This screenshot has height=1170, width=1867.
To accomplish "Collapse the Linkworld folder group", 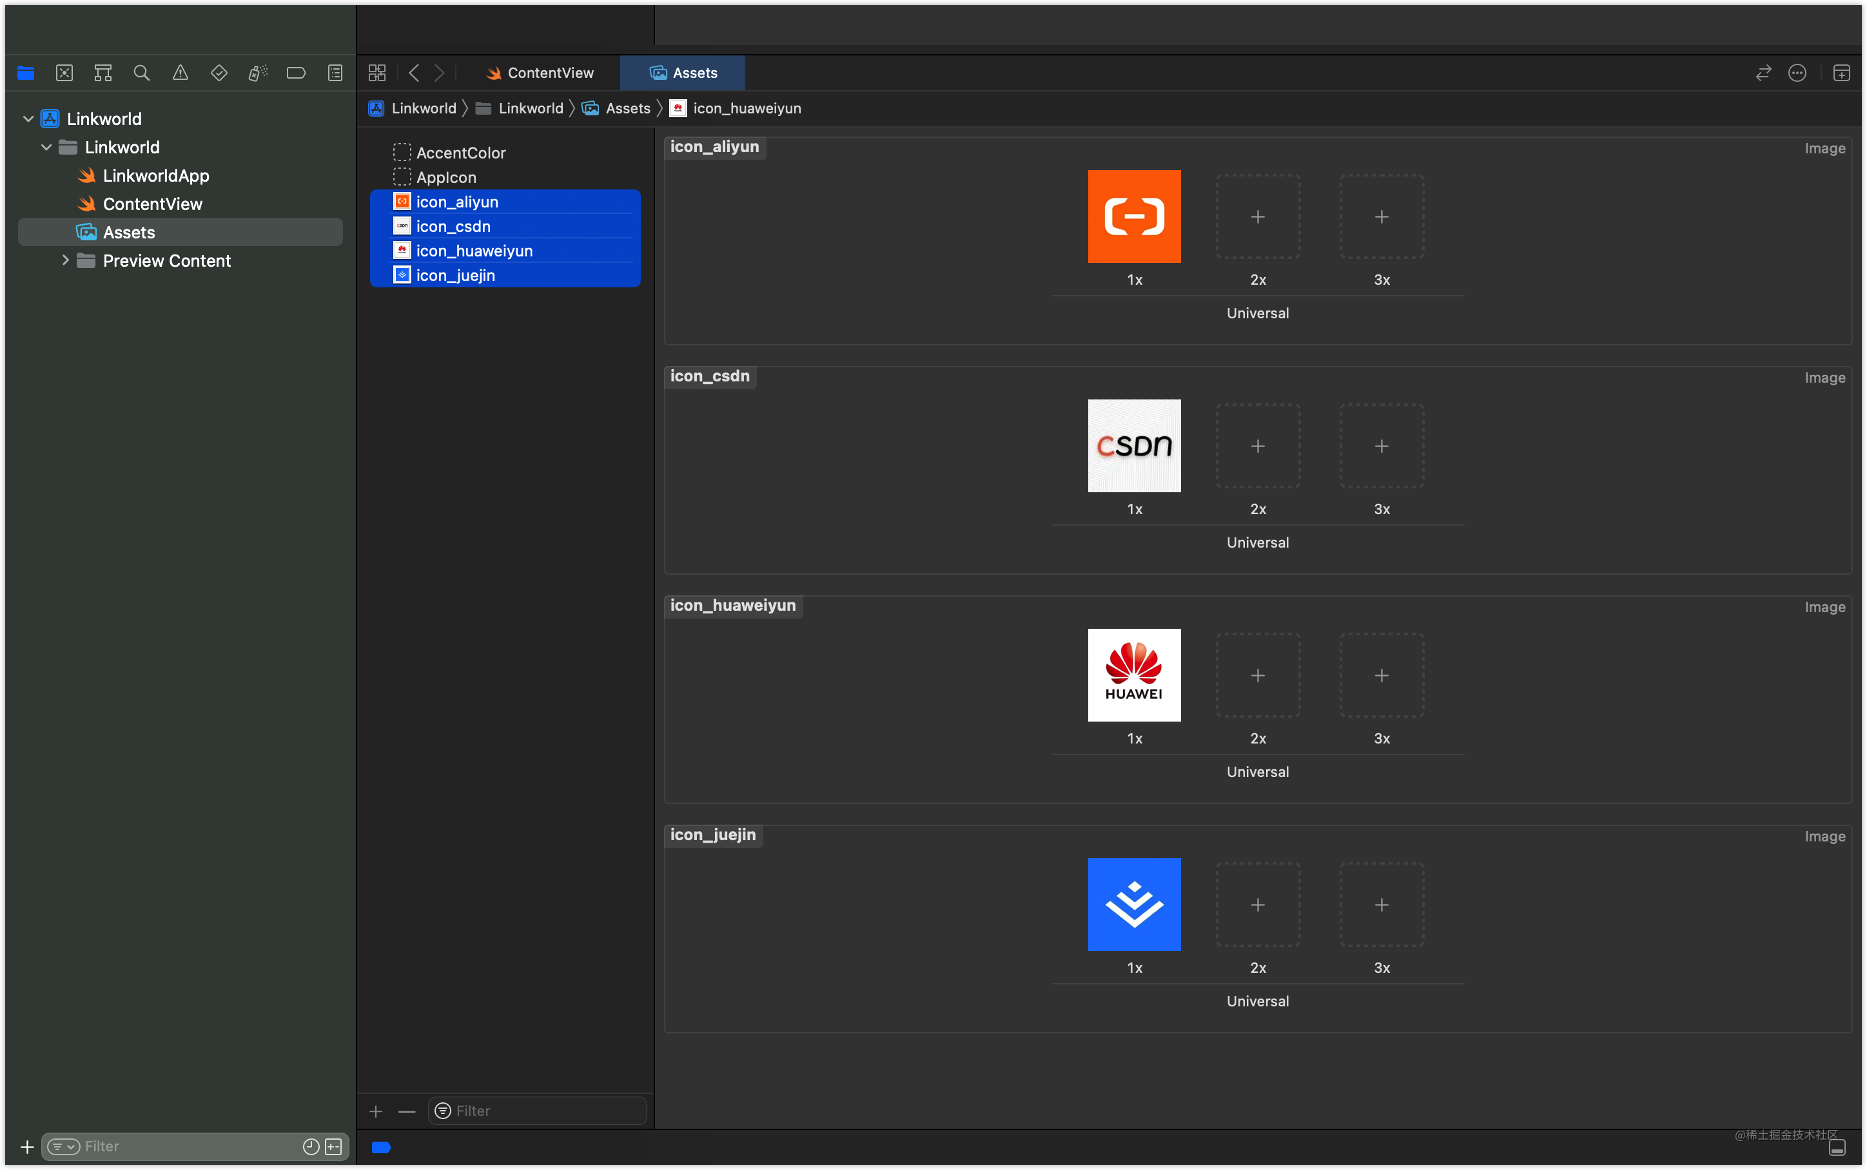I will [x=46, y=147].
